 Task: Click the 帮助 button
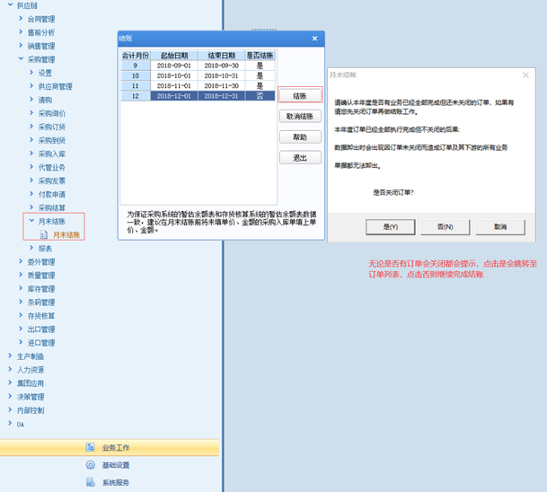pos(300,137)
